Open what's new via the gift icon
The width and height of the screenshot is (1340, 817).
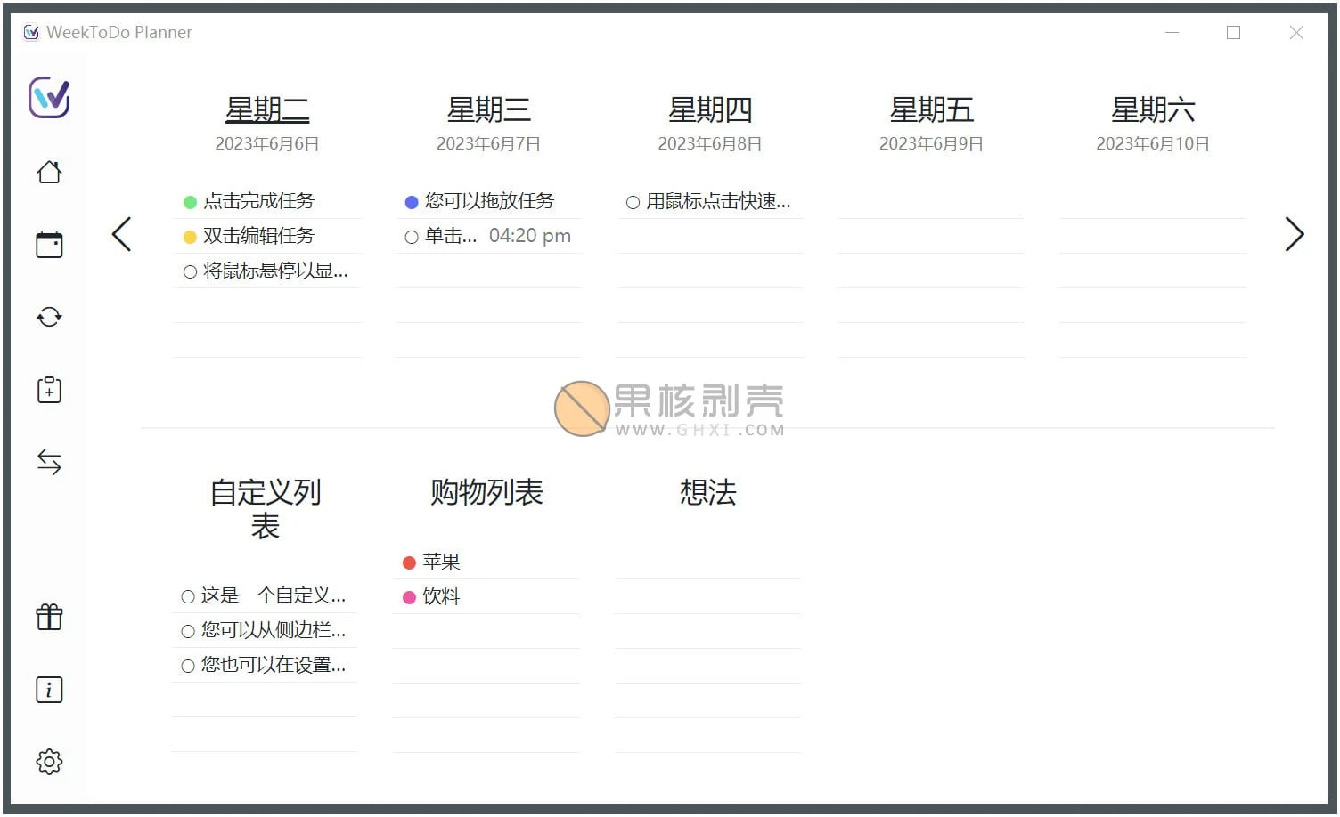[49, 616]
